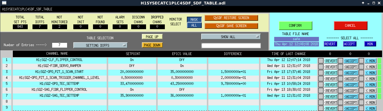Click <ACCEPT for H1:SQZ-SHG_TEC_SETTEMP
The width and height of the screenshot is (383, 111).
coord(351,96)
